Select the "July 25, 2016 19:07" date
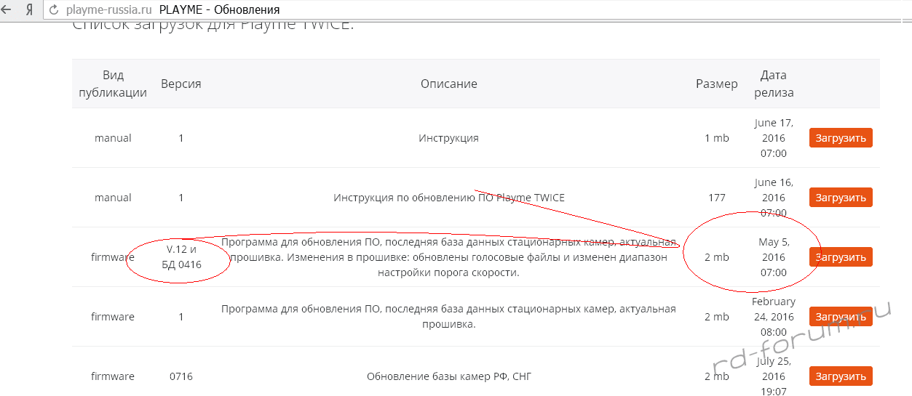Image resolution: width=912 pixels, height=396 pixels. [x=774, y=376]
